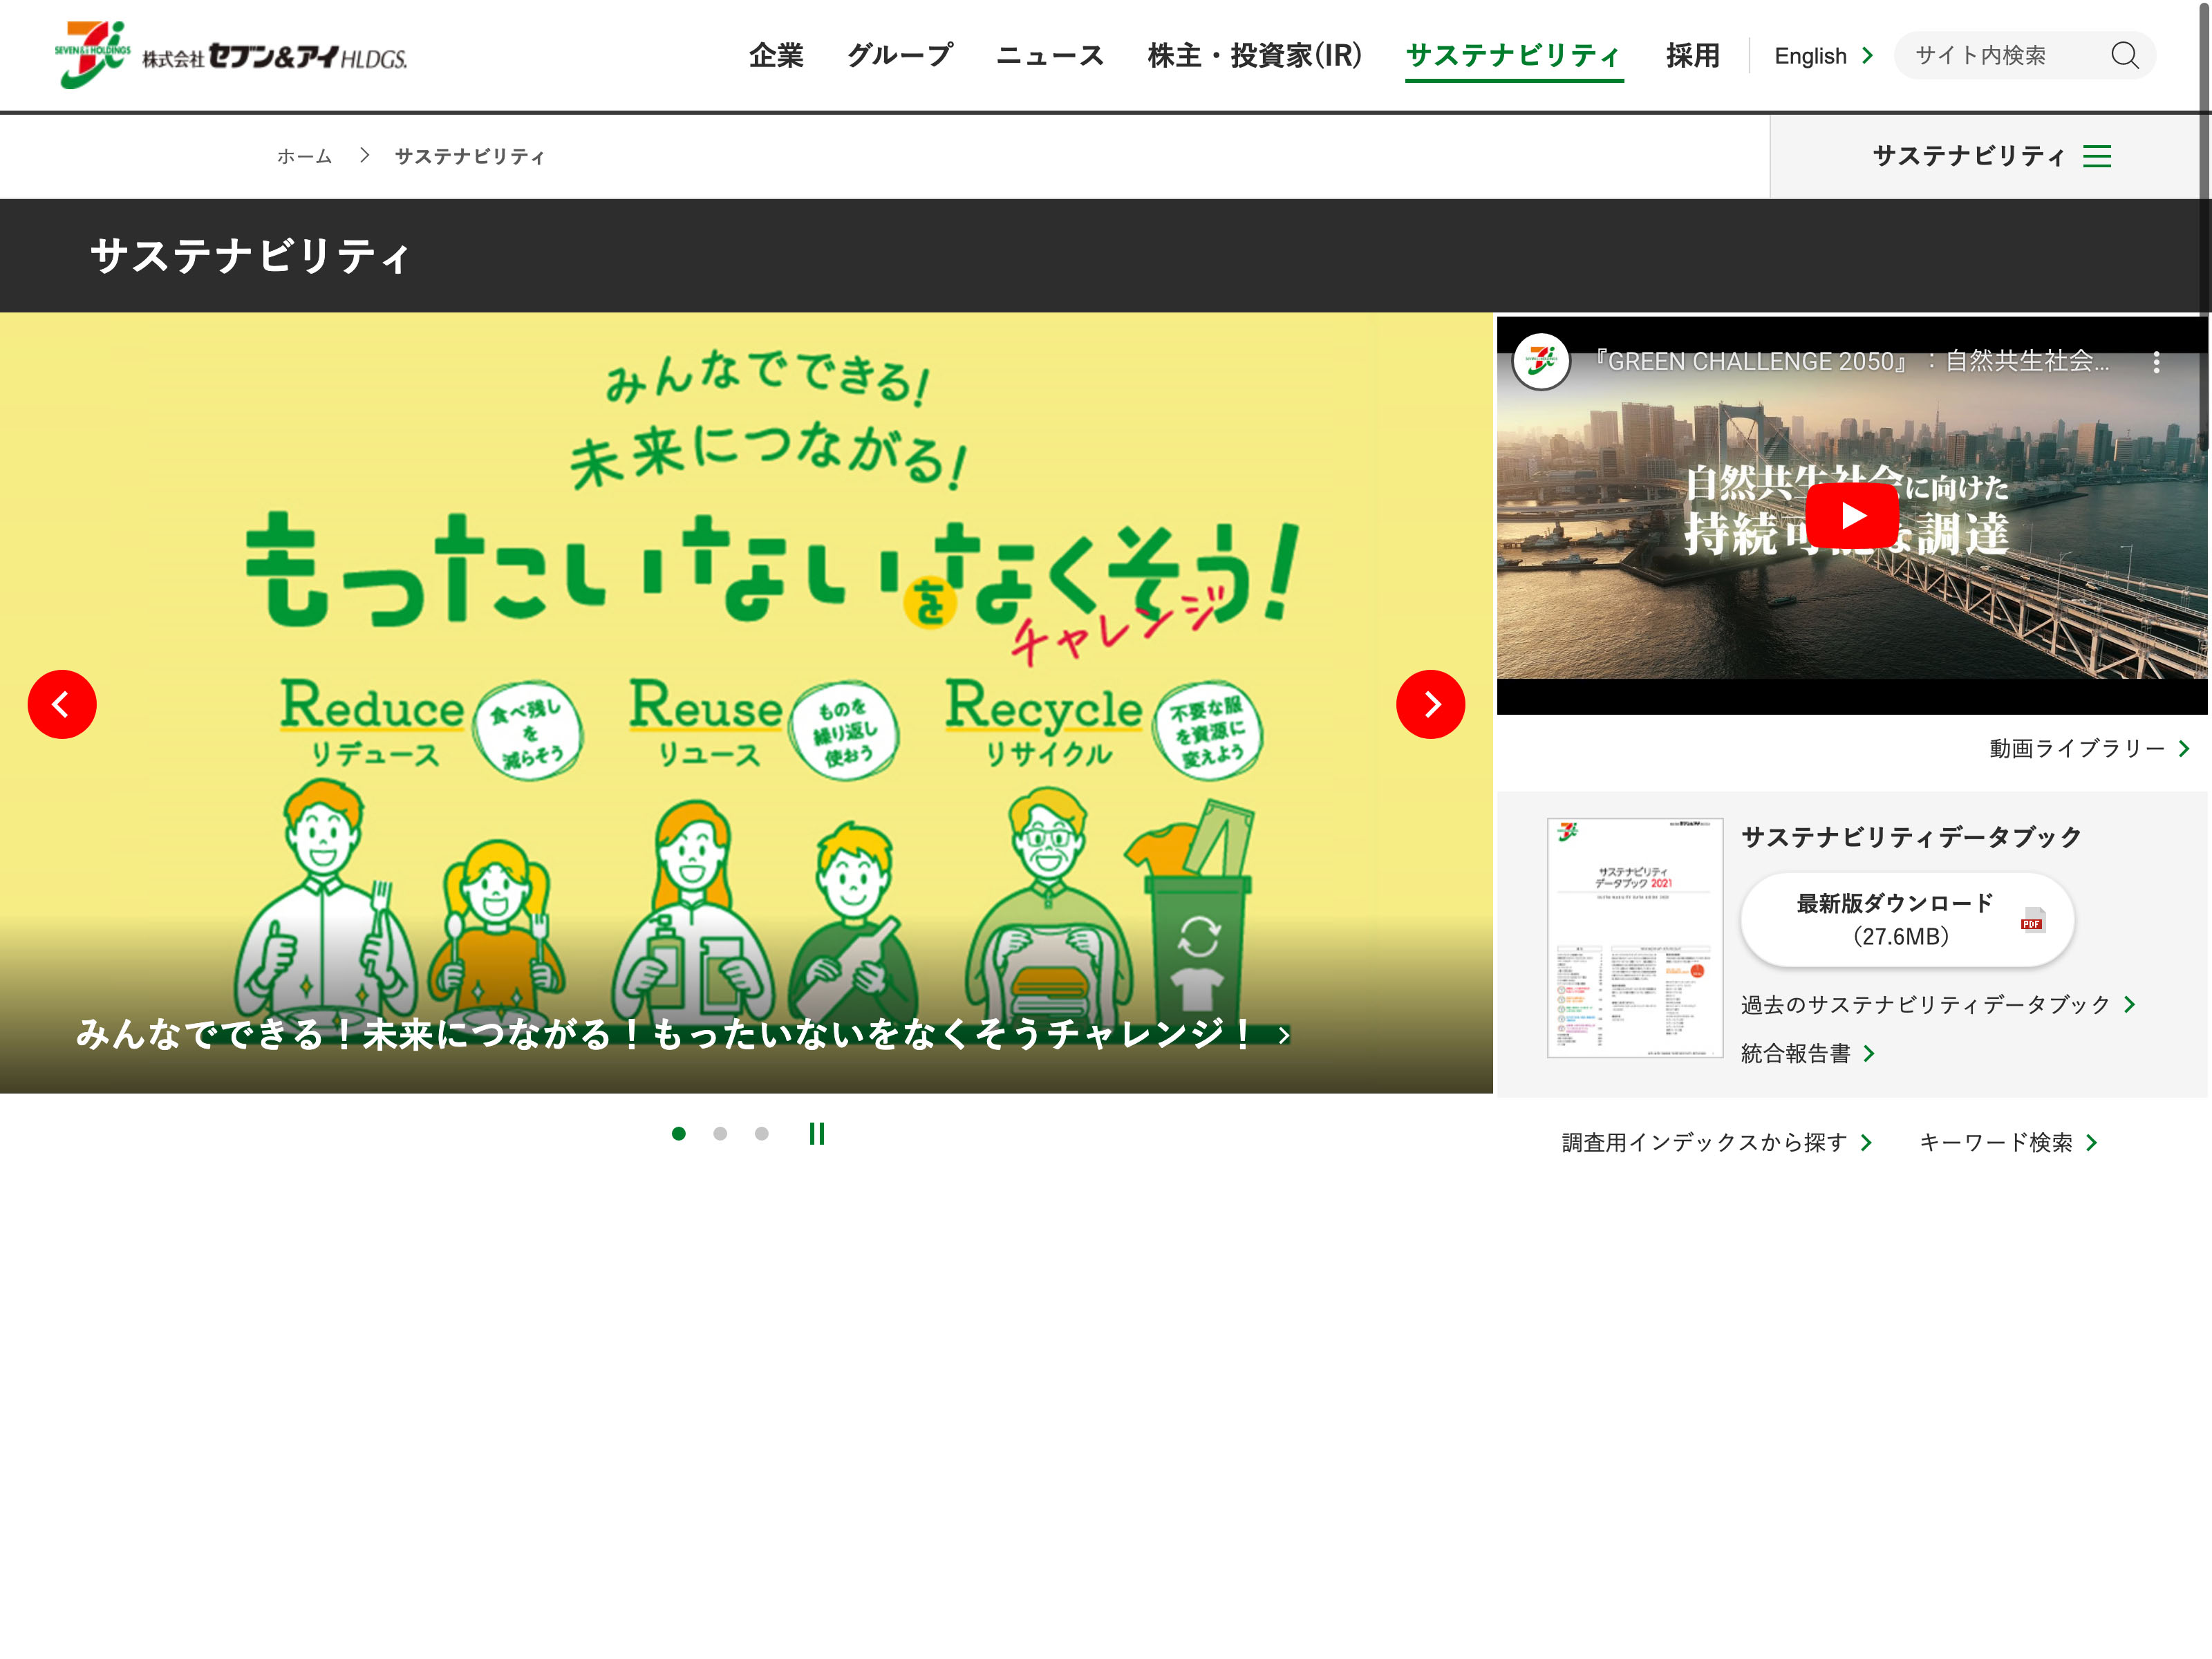This screenshot has width=2212, height=1659.
Task: Click the search magnifier icon
Action: click(x=2124, y=55)
